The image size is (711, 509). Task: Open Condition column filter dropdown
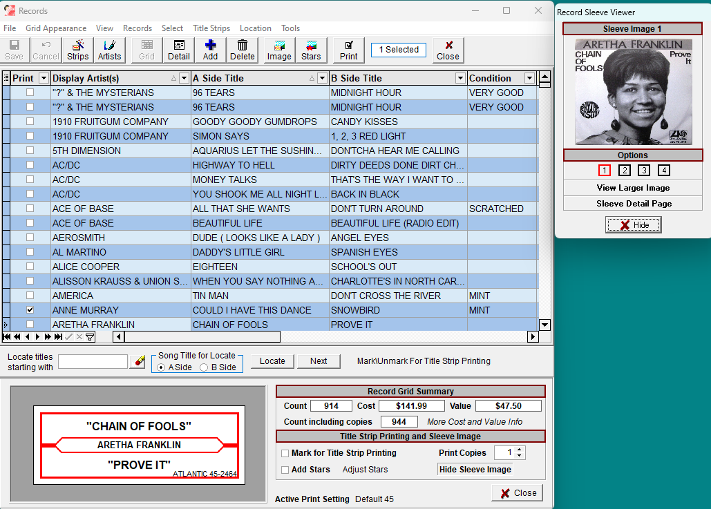(529, 78)
